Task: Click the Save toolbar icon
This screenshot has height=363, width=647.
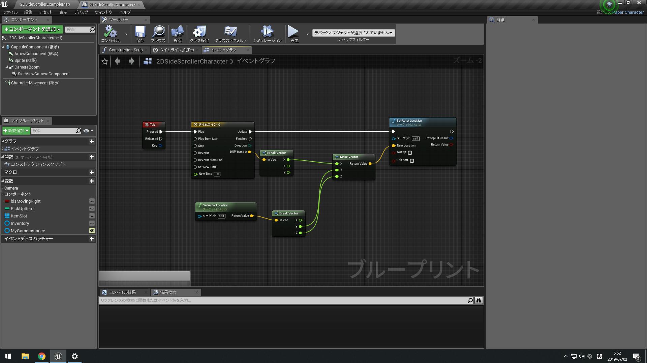Action: 140,32
